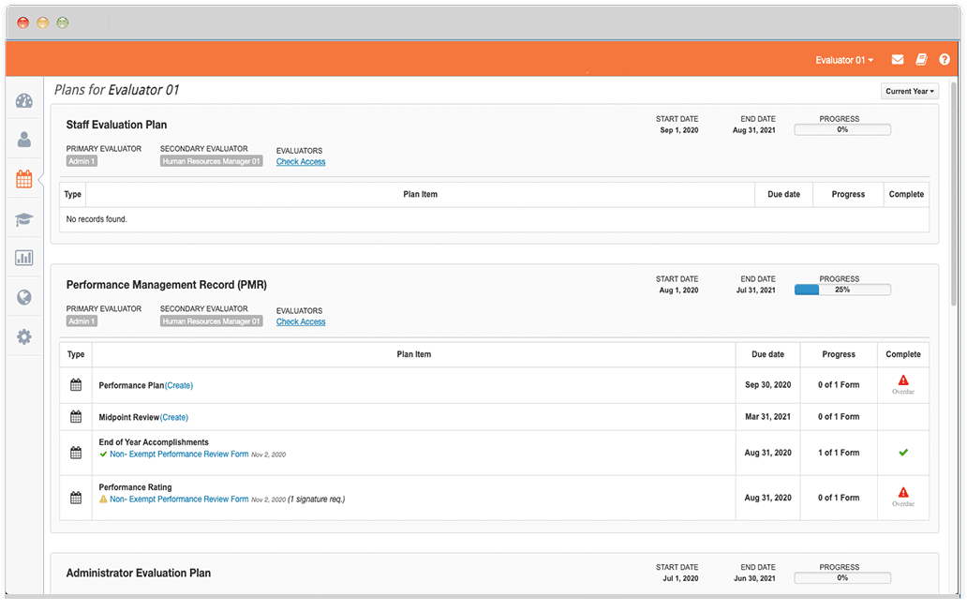This screenshot has width=967, height=611.
Task: Open the settings gear sidebar icon
Action: coord(24,336)
